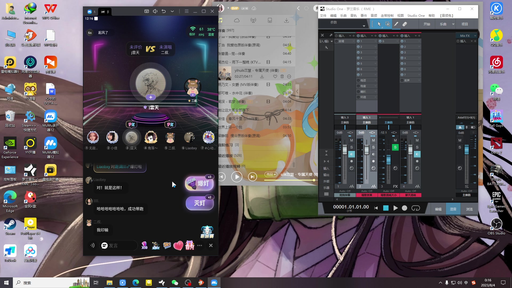Open 视图 menu in Studio One
Image resolution: width=512 pixels, height=288 pixels.
(401, 16)
